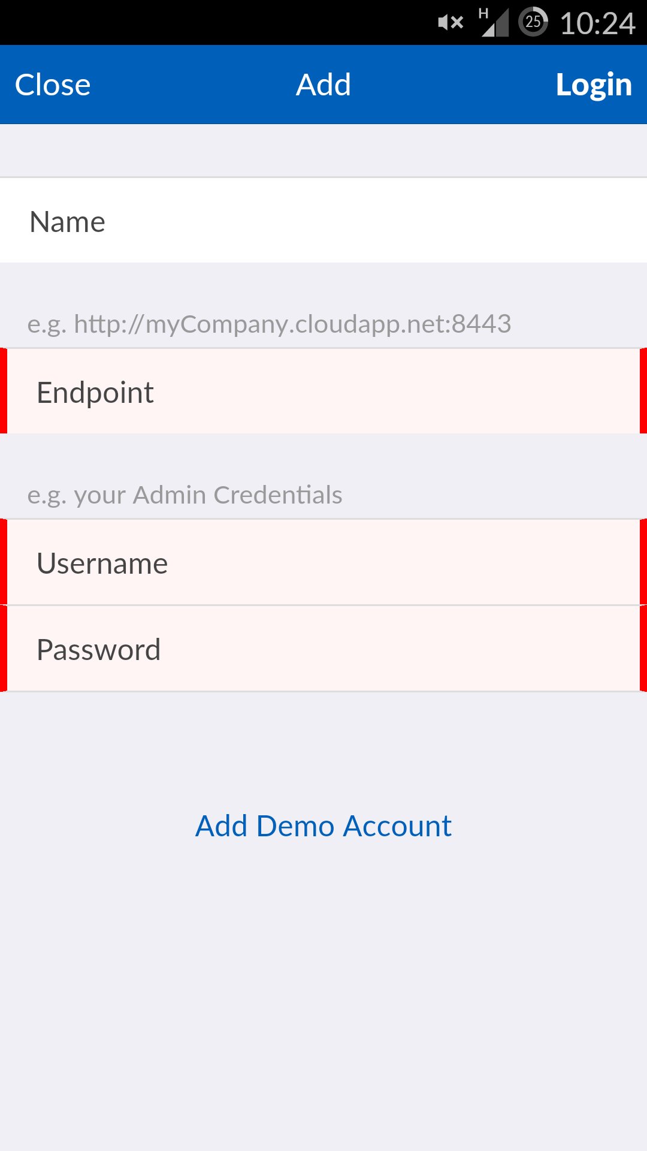Image resolution: width=647 pixels, height=1151 pixels.
Task: Tap the 10:24 clock in status bar
Action: click(597, 24)
